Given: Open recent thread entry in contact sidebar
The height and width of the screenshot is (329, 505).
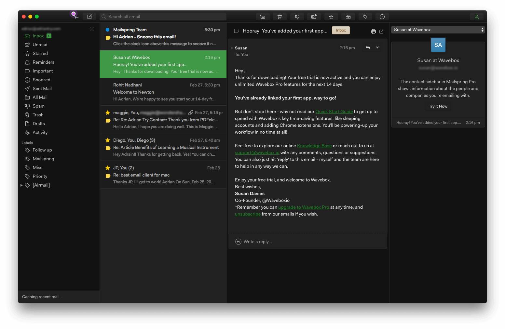Looking at the screenshot, I should [x=438, y=123].
